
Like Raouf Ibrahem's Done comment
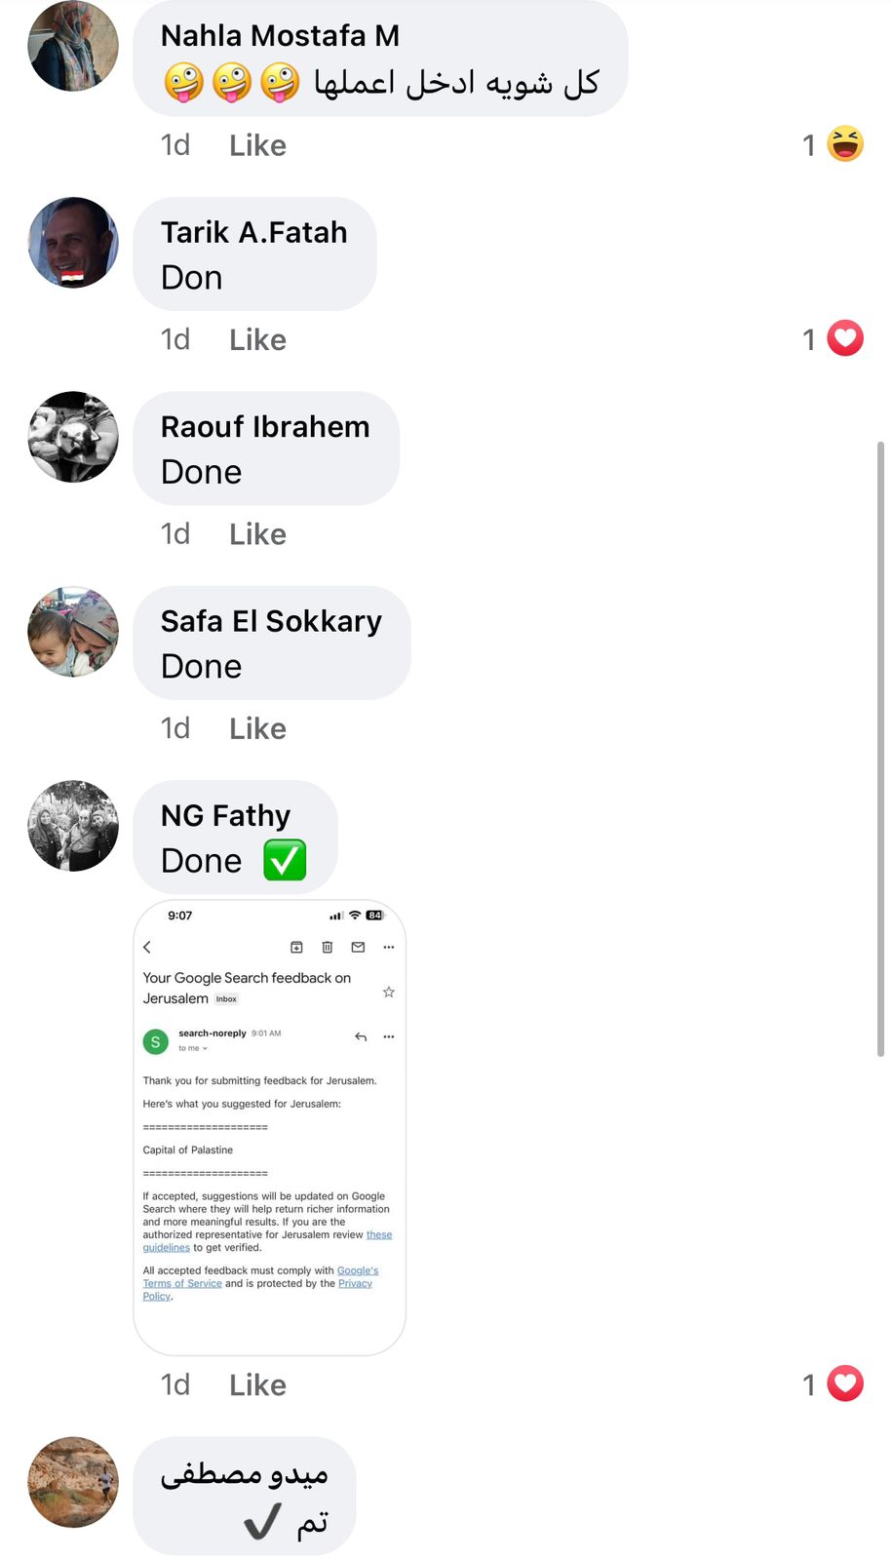[257, 534]
